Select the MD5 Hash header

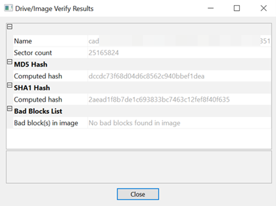tap(31, 65)
